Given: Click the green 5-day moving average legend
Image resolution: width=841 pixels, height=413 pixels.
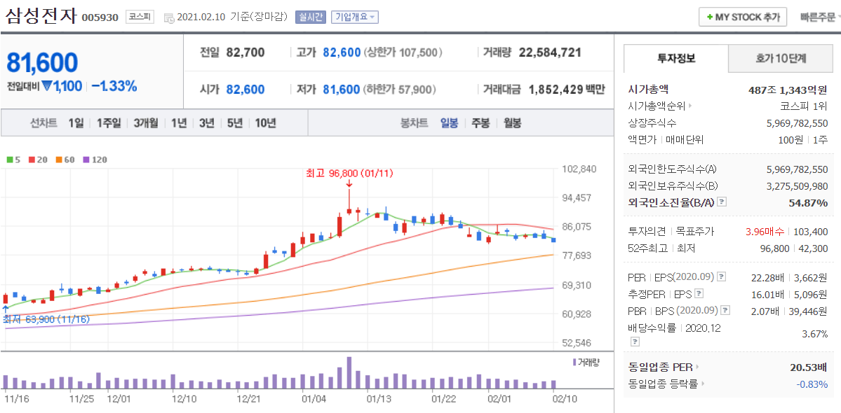Looking at the screenshot, I should click(13, 160).
